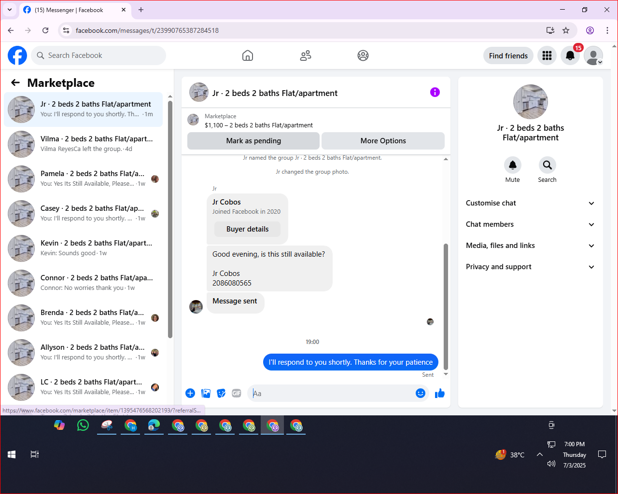Image resolution: width=618 pixels, height=494 pixels.
Task: Open the Menu grid icon
Action: pos(547,55)
